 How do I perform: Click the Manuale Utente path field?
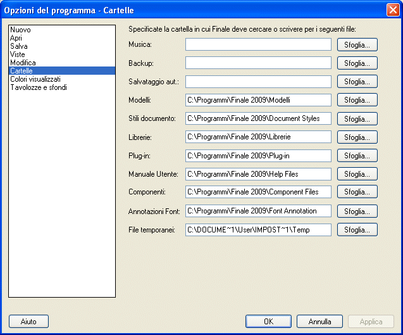tap(258, 174)
